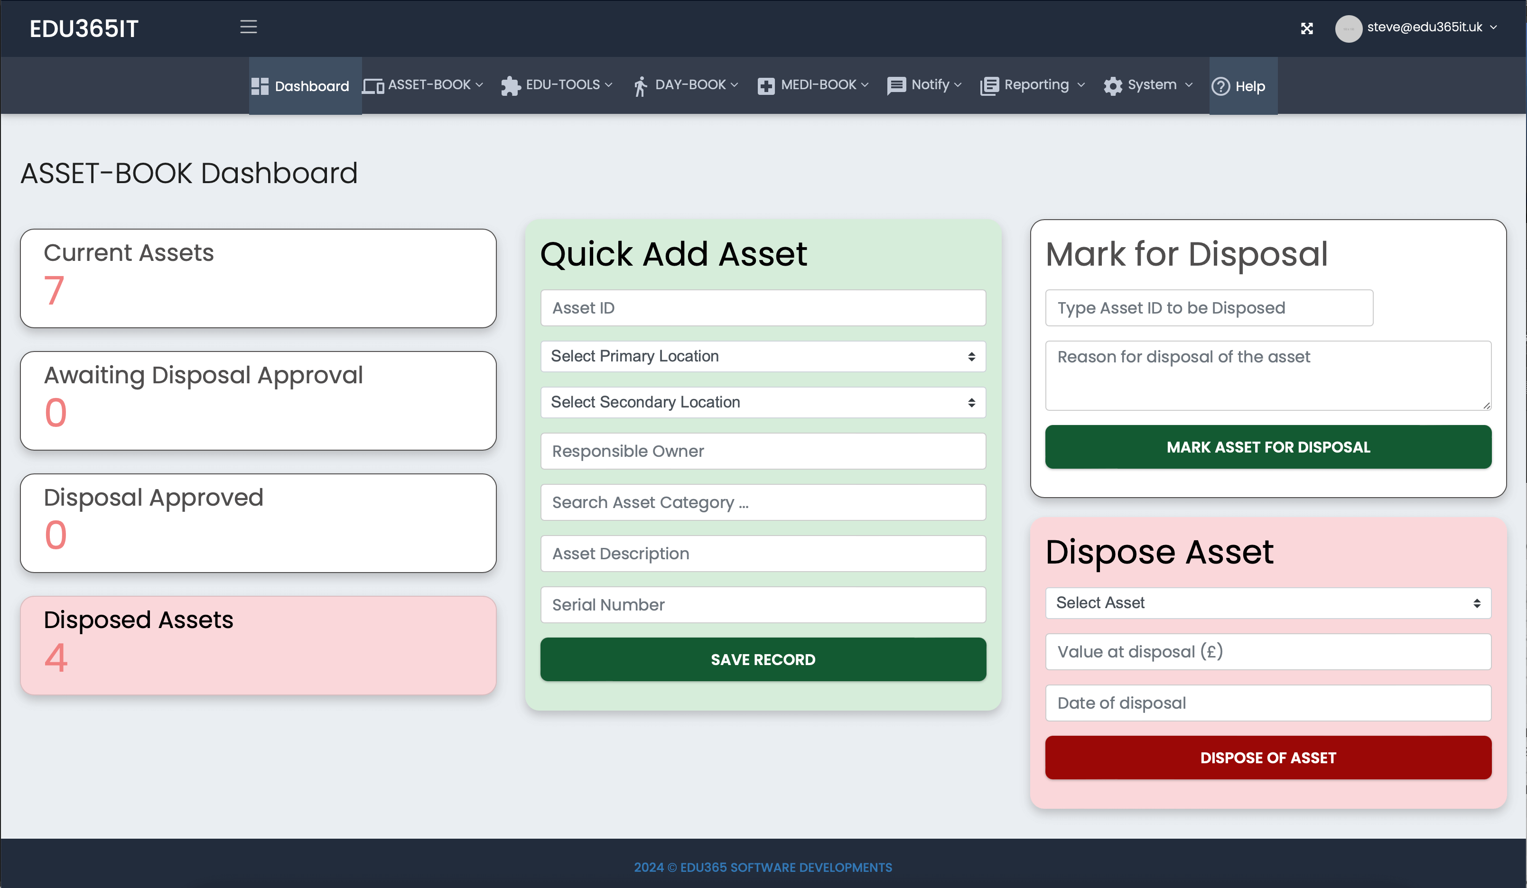
Task: Click the DISPOSE OF ASSET button
Action: pyautogui.click(x=1268, y=758)
